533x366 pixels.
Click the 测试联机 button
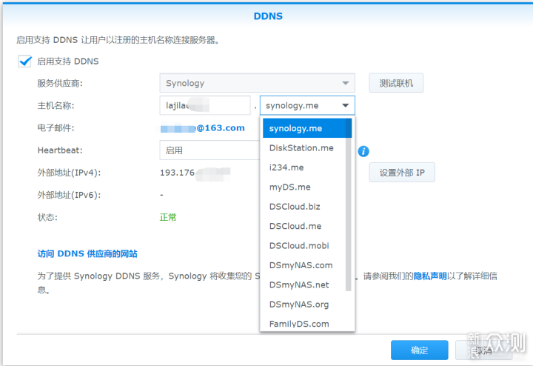[x=396, y=83]
